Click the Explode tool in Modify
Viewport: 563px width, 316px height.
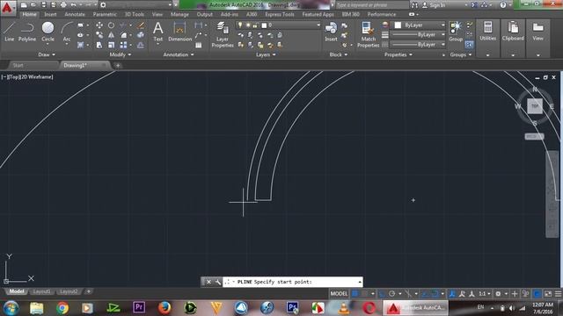[x=141, y=35]
